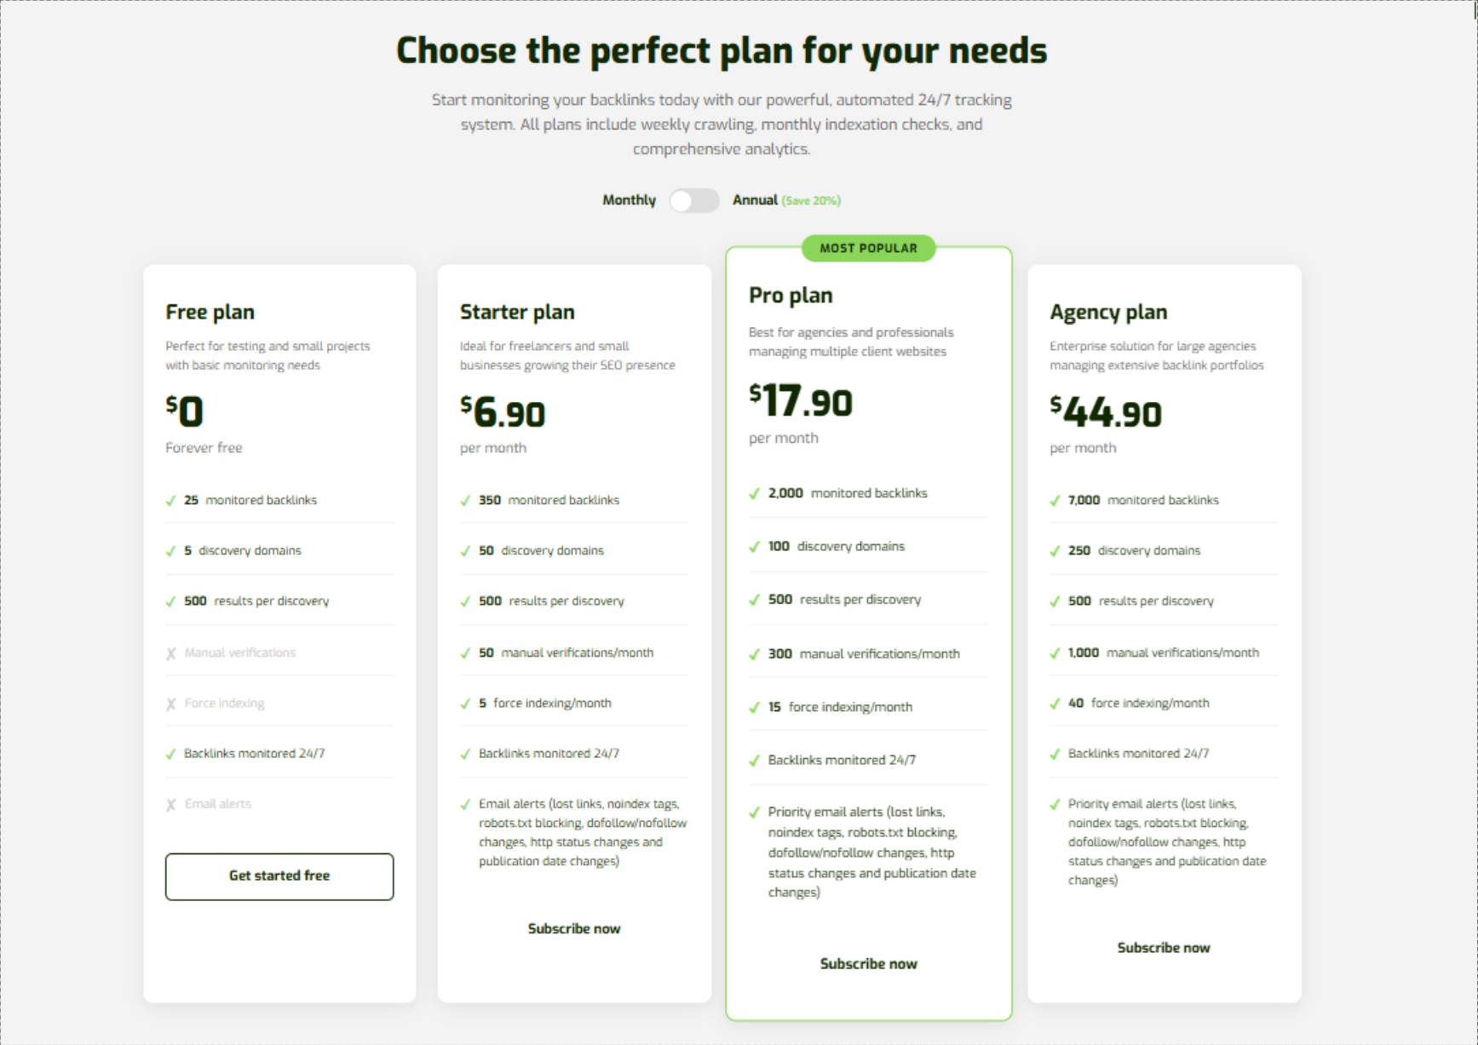Click the MOST POPULAR badge
This screenshot has height=1045, width=1478.
(x=868, y=248)
